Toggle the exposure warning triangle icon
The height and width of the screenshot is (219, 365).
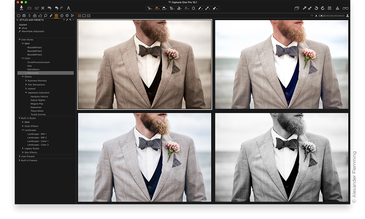pyautogui.click(x=337, y=8)
